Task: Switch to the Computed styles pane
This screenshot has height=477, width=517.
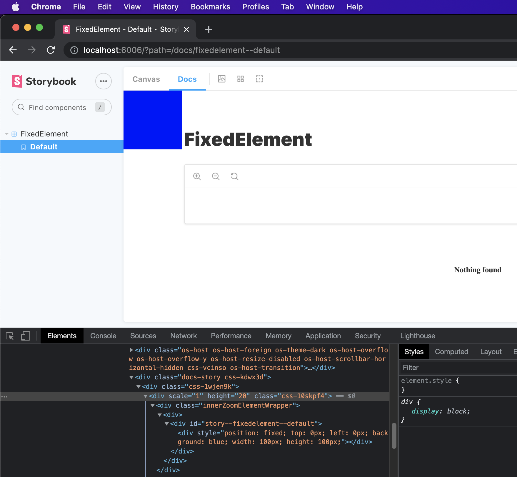Action: click(451, 352)
